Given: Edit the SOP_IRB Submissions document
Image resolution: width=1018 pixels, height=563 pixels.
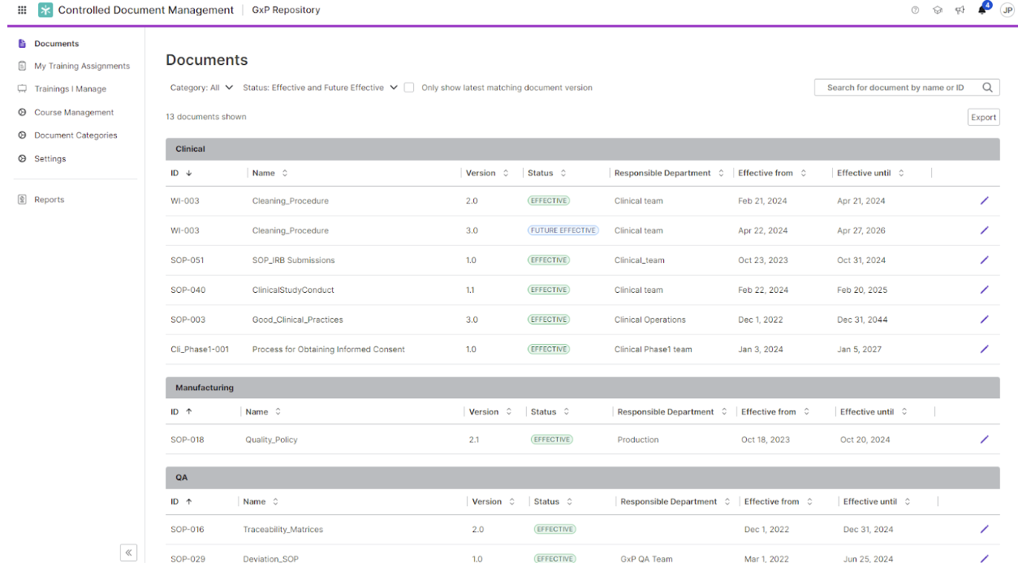Looking at the screenshot, I should point(984,260).
